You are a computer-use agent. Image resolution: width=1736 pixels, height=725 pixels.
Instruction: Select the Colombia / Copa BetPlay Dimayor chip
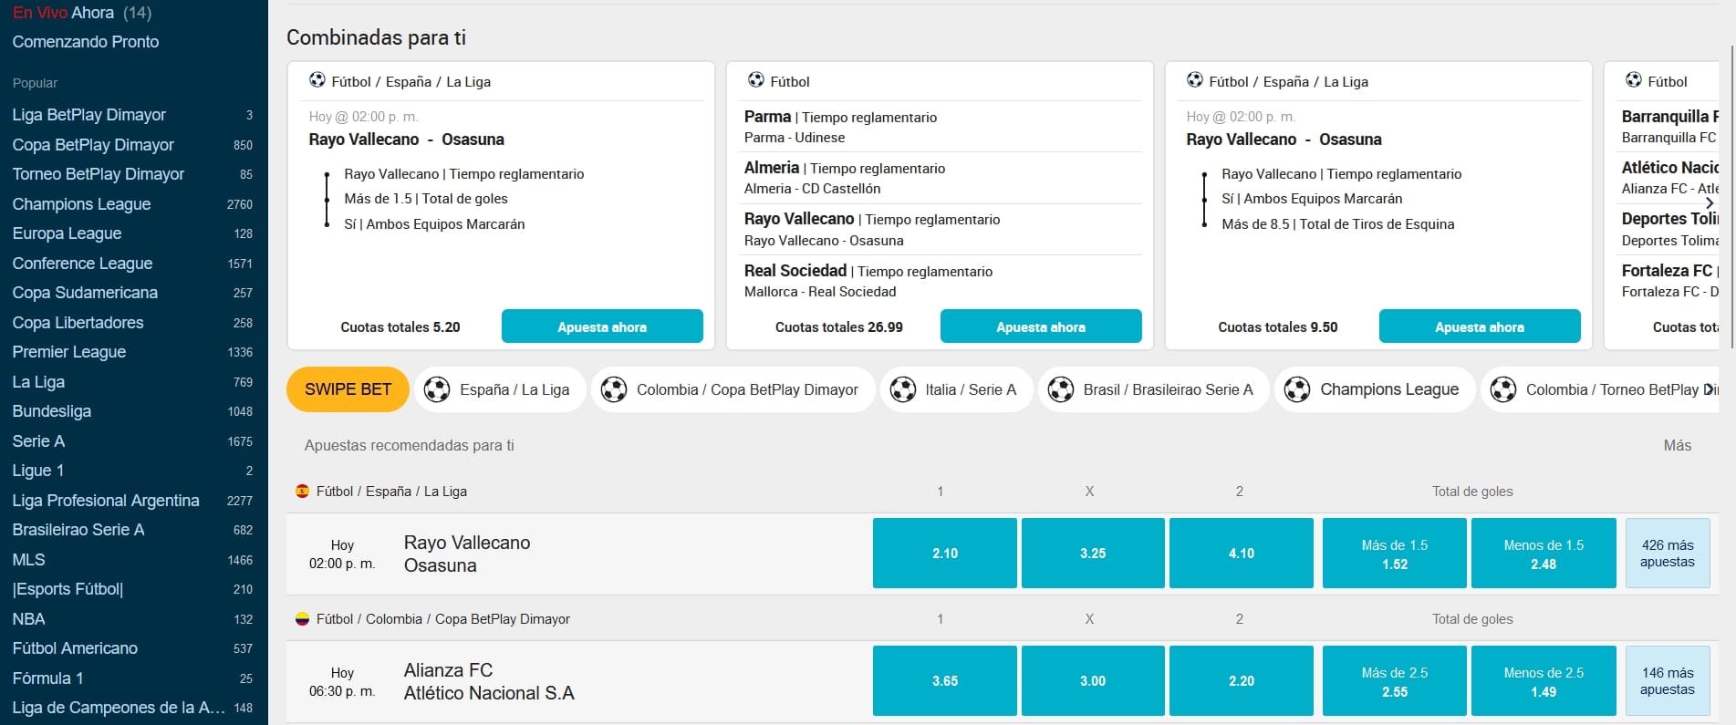[733, 389]
